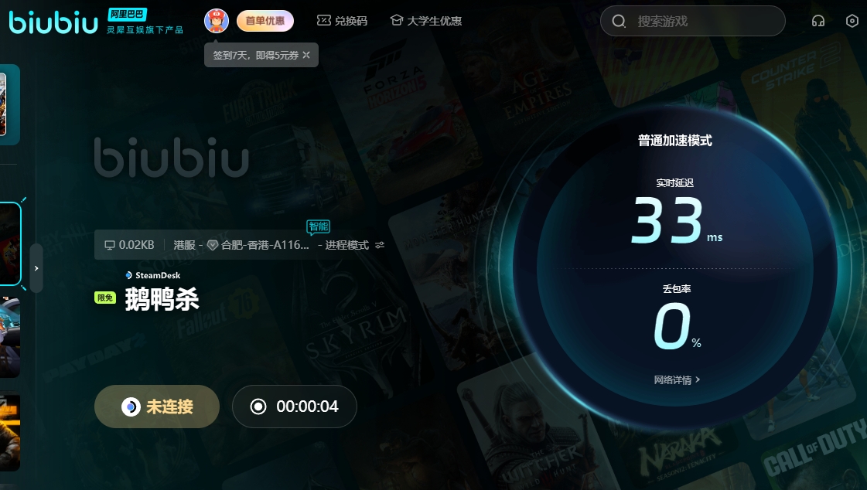The image size is (867, 490).
Task: Switch the 进程模式 acceleration mode
Action: 346,245
